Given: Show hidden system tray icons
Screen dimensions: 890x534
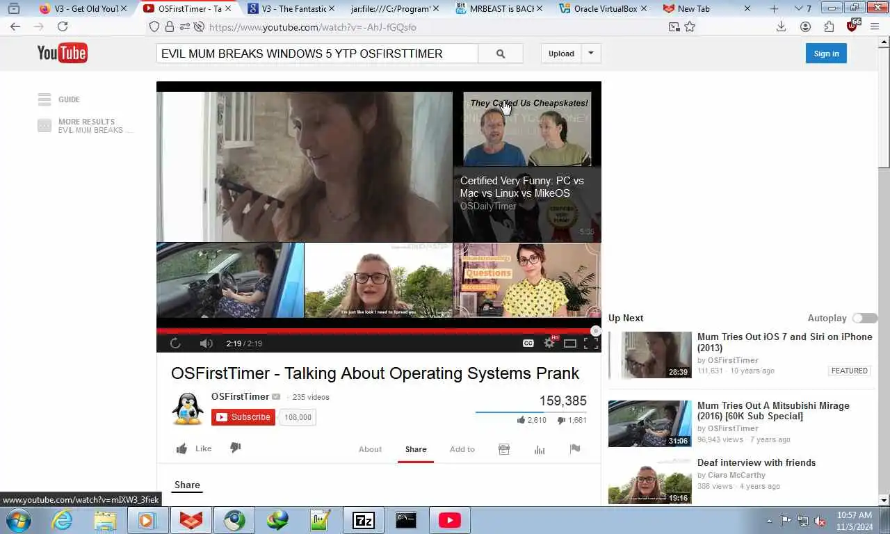Looking at the screenshot, I should pyautogui.click(x=769, y=520).
